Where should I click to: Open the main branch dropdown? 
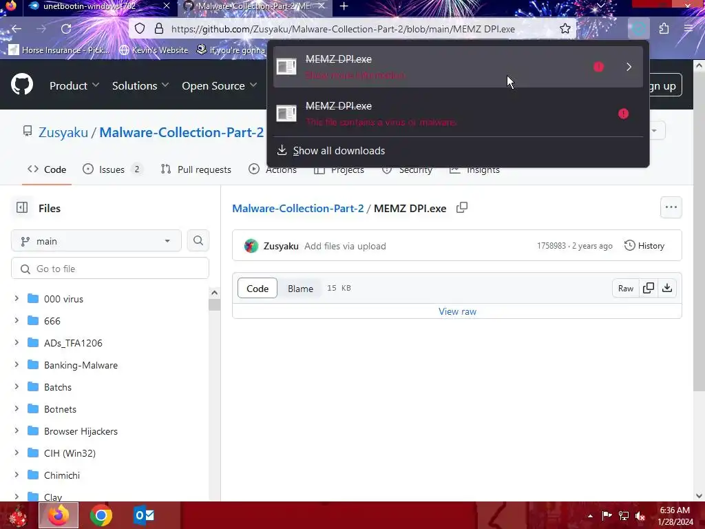(x=96, y=240)
